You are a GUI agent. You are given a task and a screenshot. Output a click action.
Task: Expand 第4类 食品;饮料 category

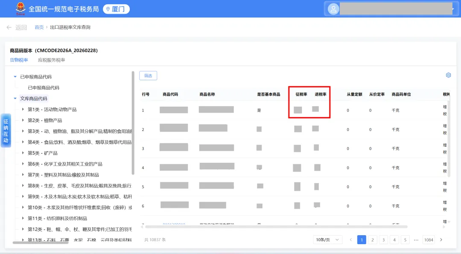click(x=23, y=142)
